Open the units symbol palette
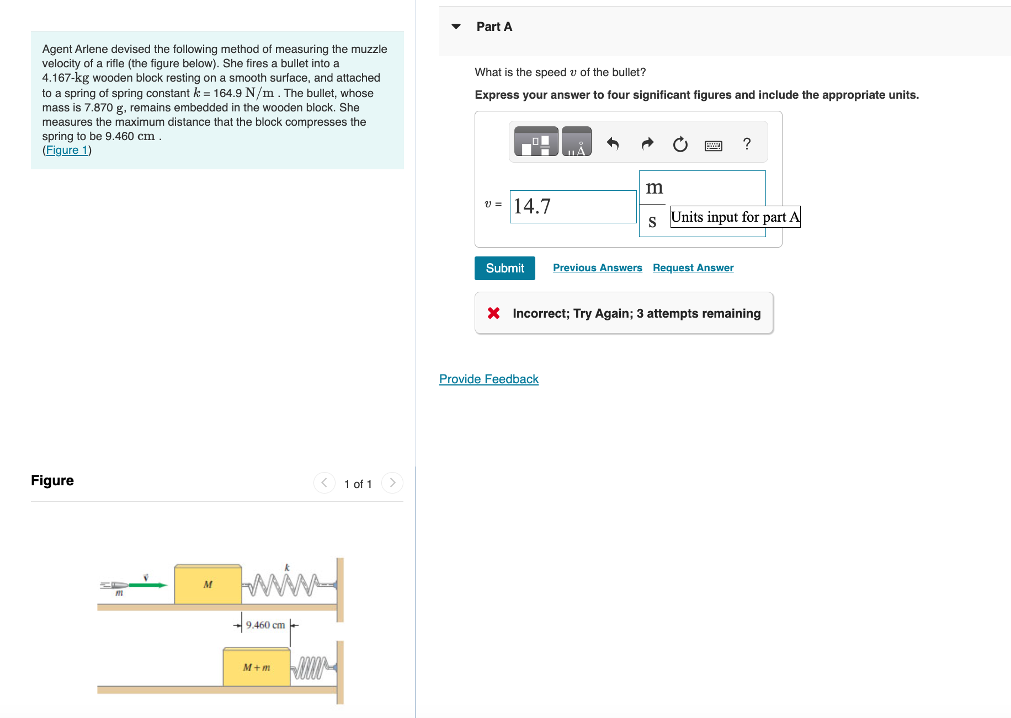The width and height of the screenshot is (1011, 718). click(577, 142)
